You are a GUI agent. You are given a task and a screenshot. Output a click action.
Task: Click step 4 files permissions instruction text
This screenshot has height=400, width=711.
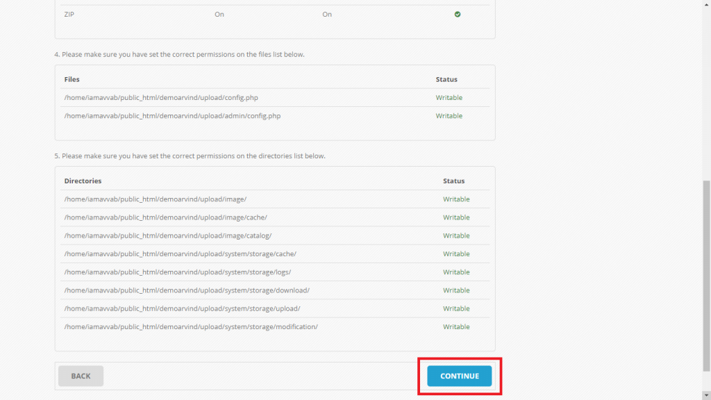[180, 54]
